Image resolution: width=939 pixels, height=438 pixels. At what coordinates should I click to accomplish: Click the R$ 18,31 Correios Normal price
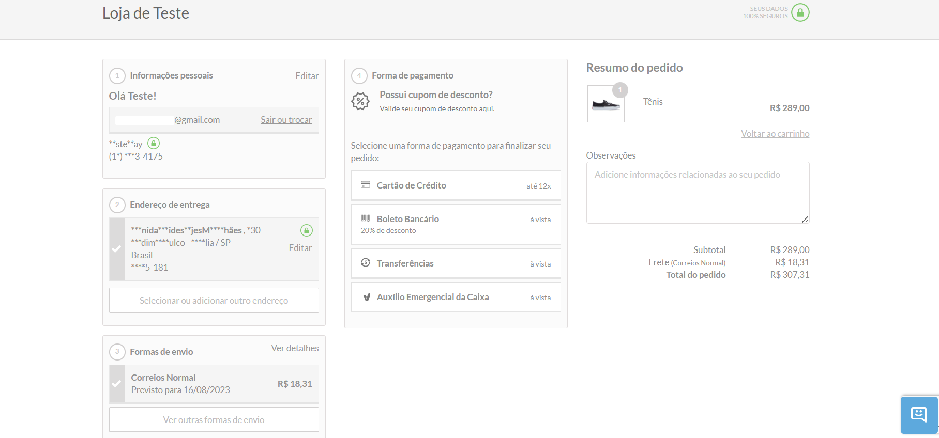tap(295, 384)
